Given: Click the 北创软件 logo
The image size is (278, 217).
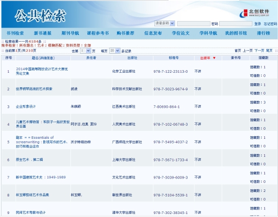Looking at the screenshot, I should coord(254,13).
